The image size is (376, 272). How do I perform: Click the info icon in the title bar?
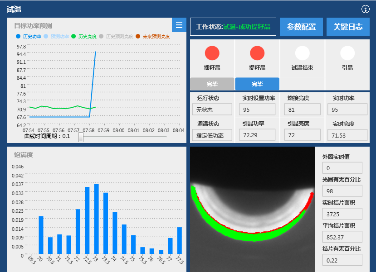(366, 9)
